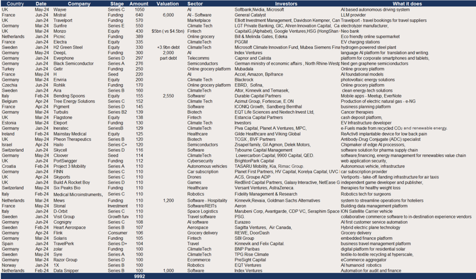
Task: Select the Flagstone company cell
Action: coord(63,117)
